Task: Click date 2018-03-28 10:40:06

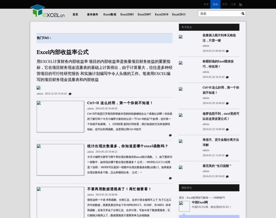Action: tap(106, 195)
